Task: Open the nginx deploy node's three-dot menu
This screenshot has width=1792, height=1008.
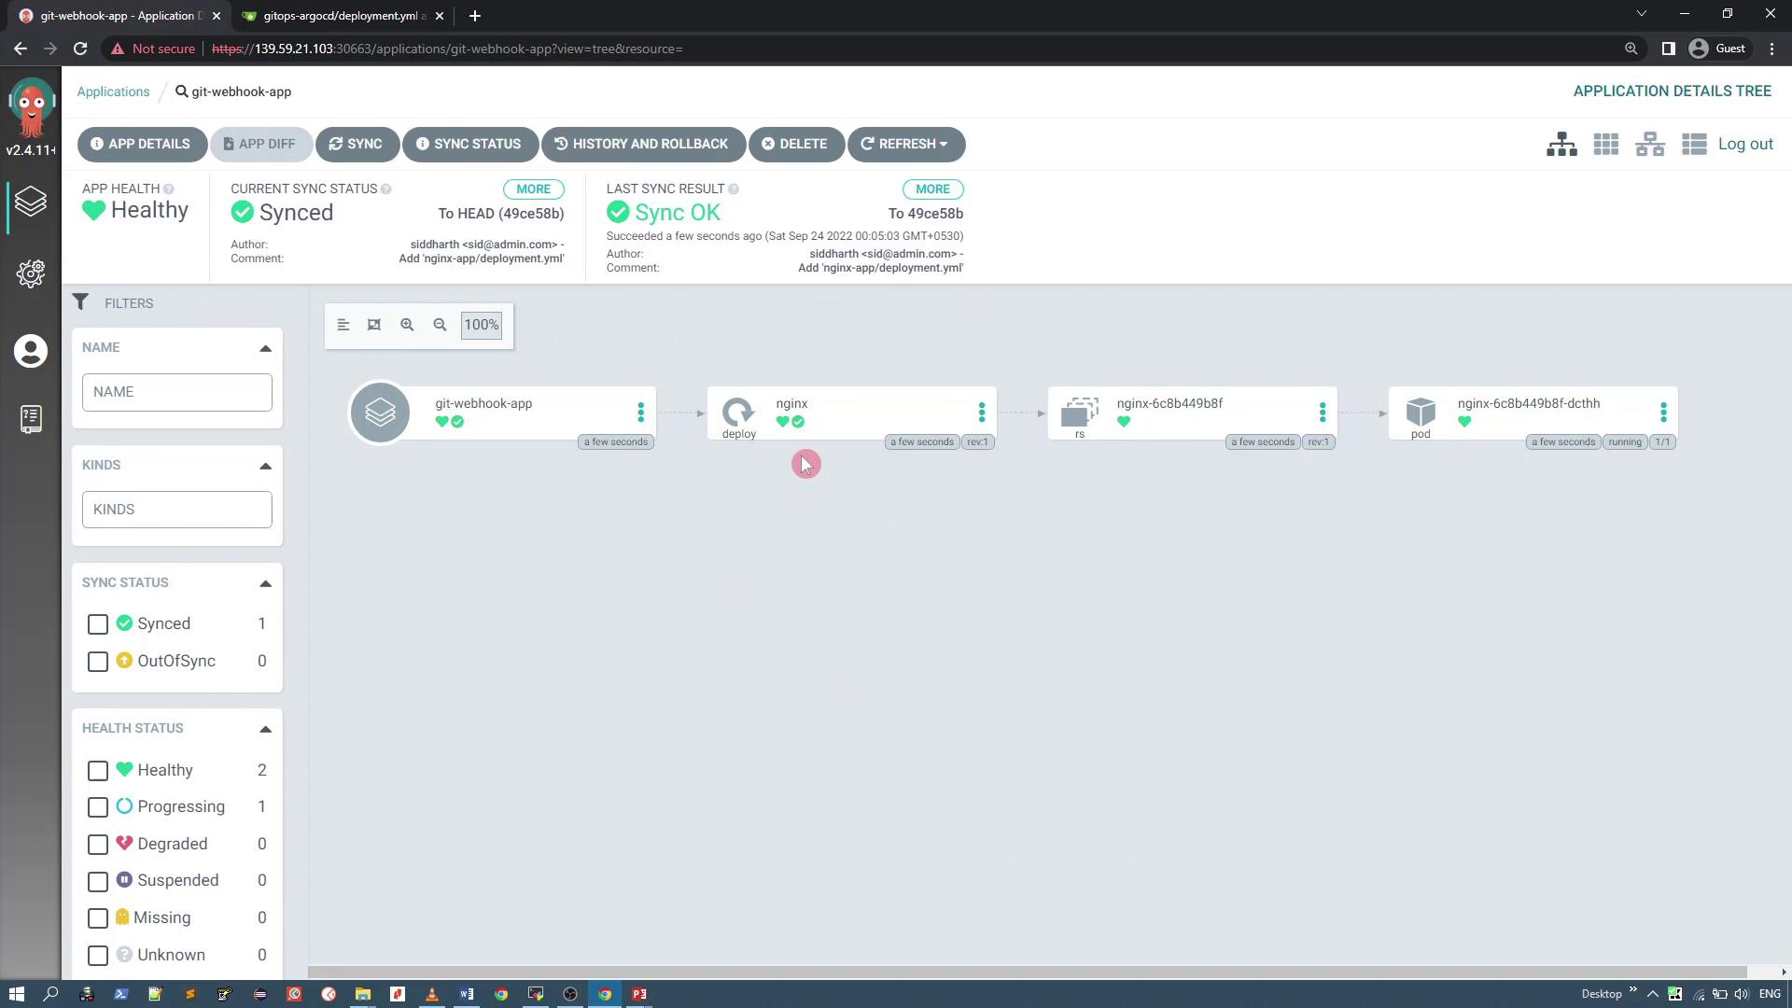Action: point(981,413)
